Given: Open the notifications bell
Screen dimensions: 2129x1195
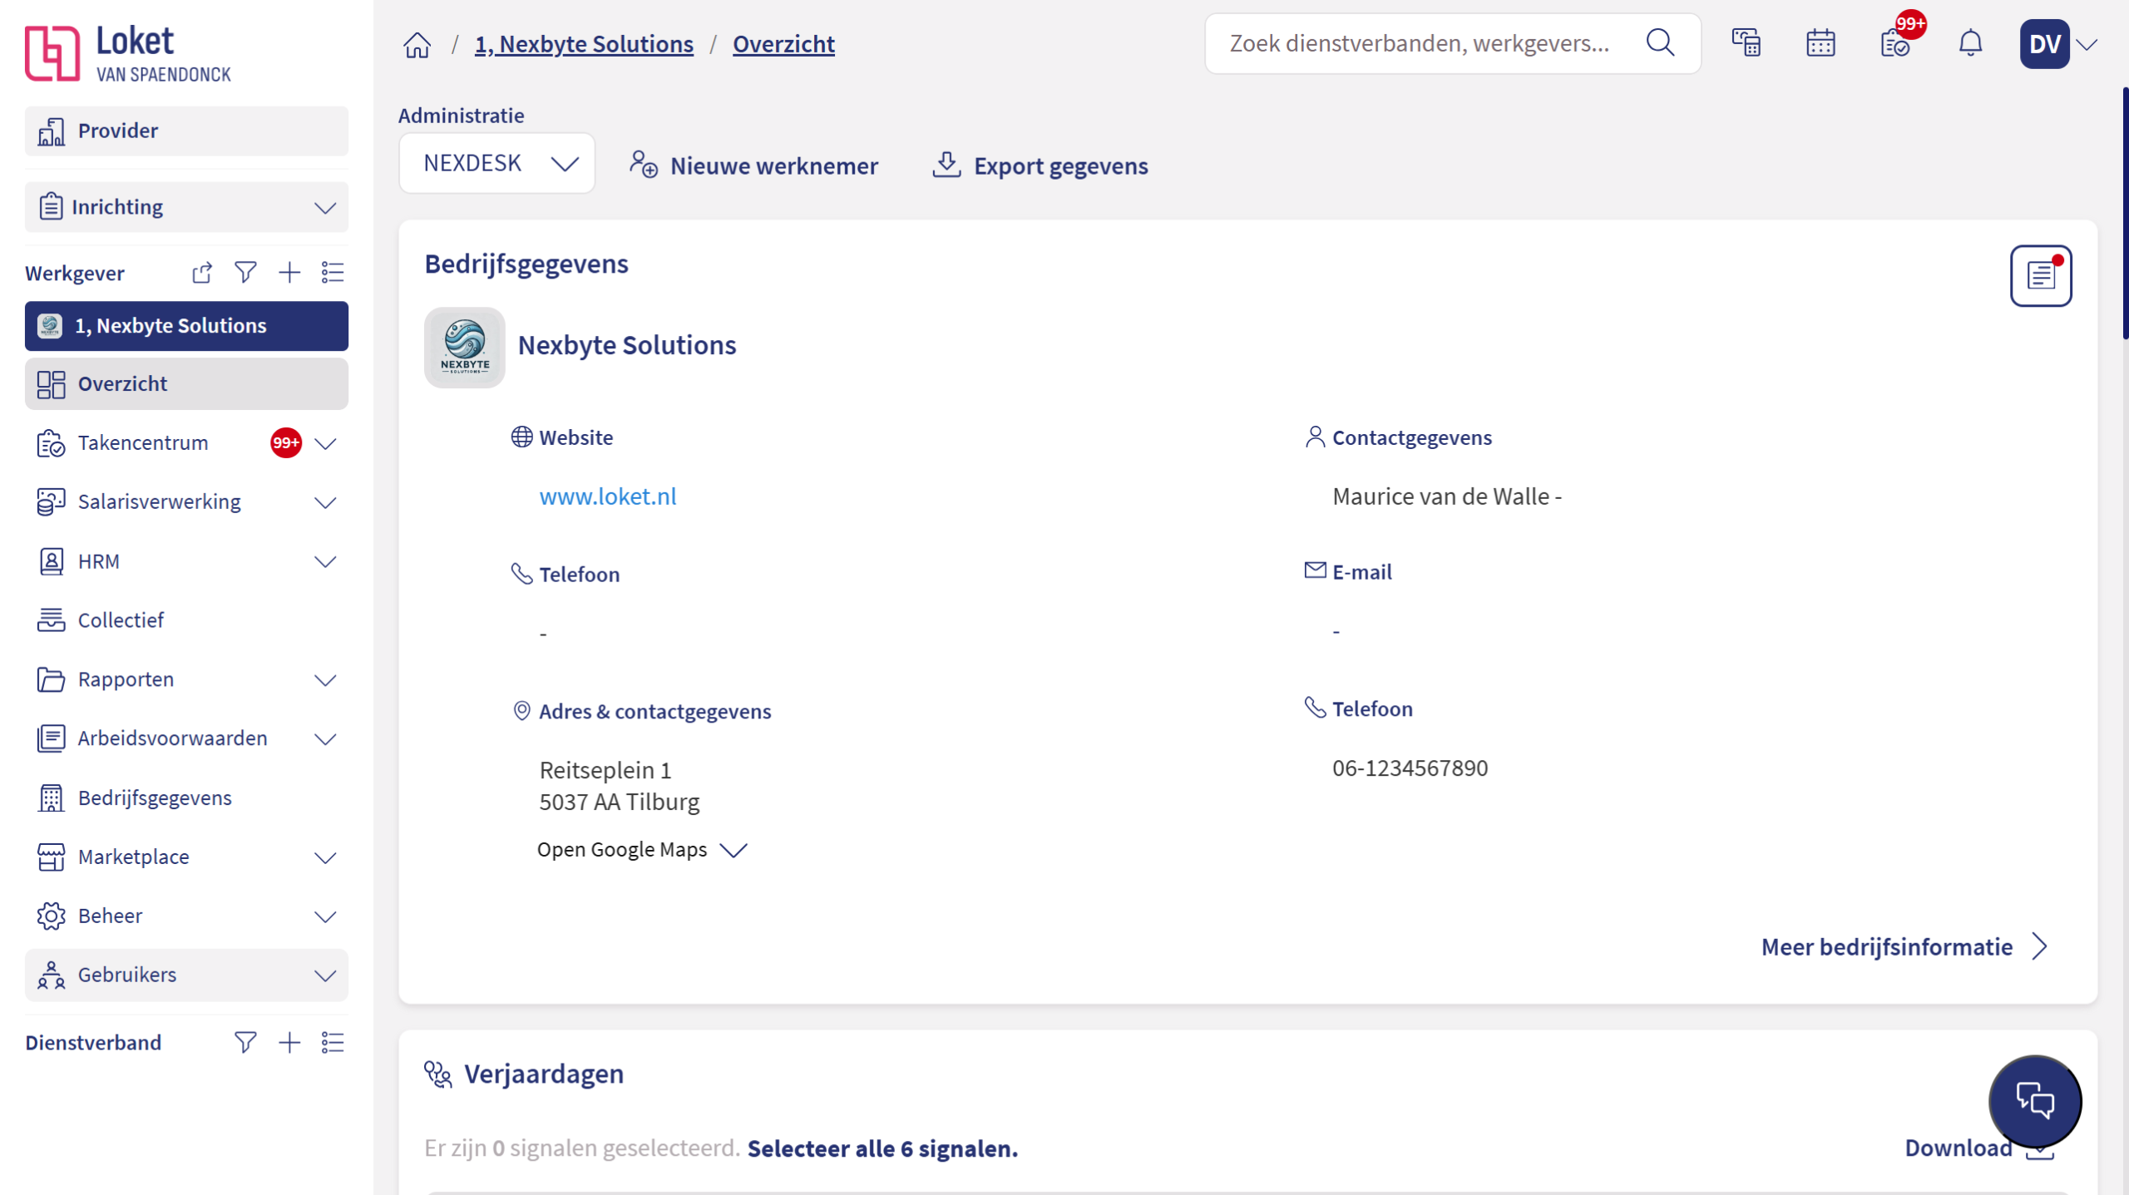Looking at the screenshot, I should (1969, 43).
